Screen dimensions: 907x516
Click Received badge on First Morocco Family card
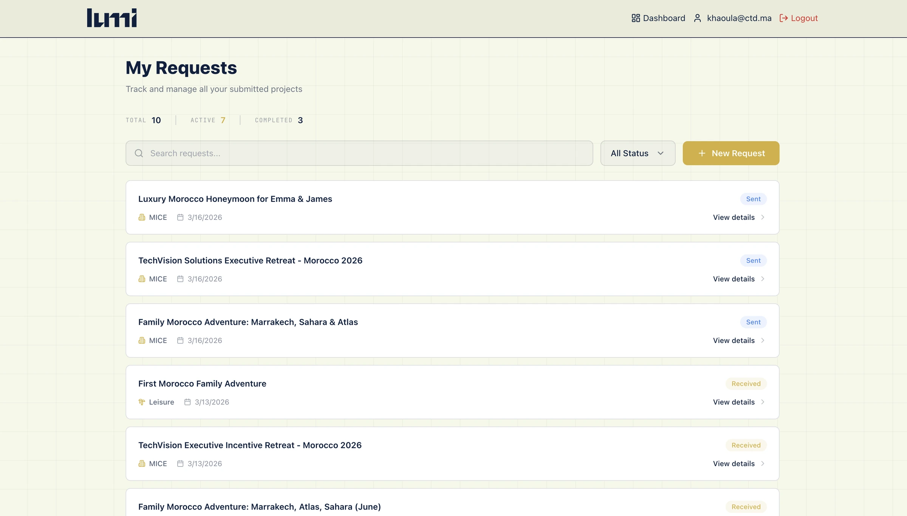[x=746, y=383]
